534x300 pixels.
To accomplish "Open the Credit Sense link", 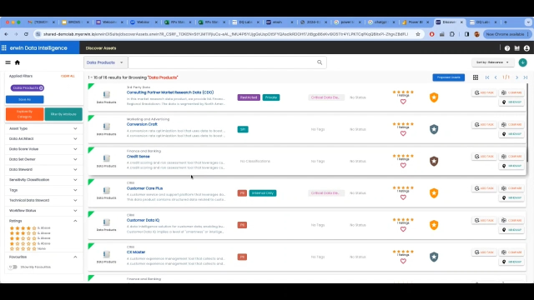I will click(138, 157).
